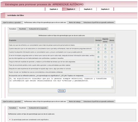Select Siempre for 'Cada vez que me enfrento' row
The width and height of the screenshot is (138, 122).
[x=98, y=45]
